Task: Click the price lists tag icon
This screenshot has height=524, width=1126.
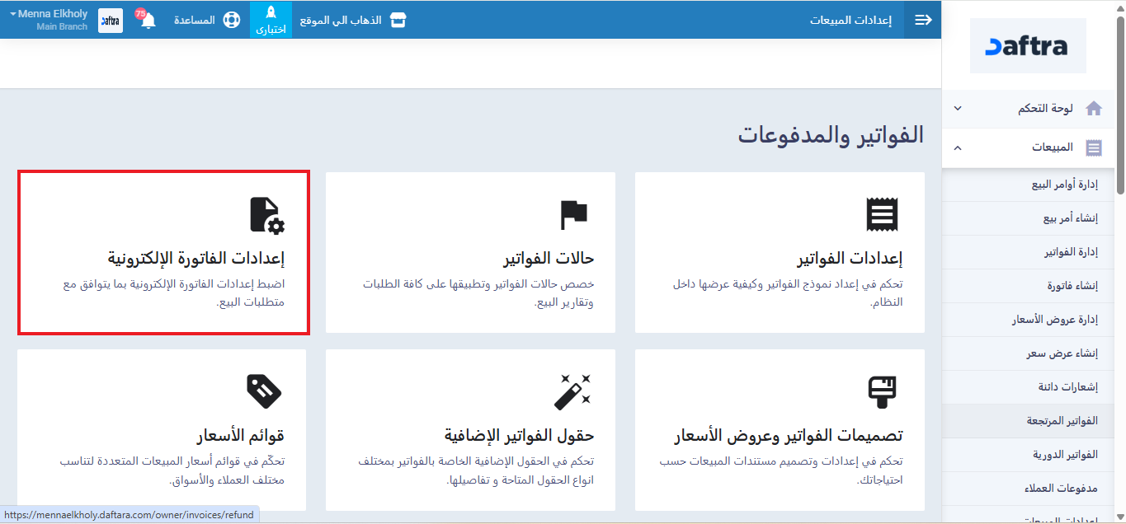Action: [264, 391]
